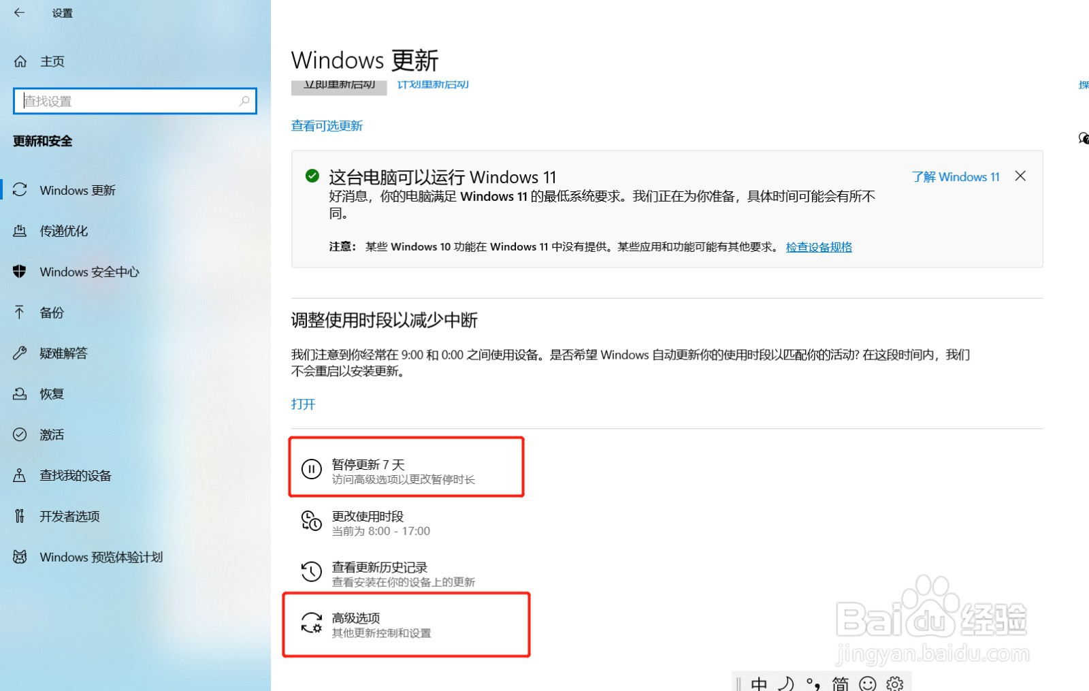Dismiss the Windows 11 notice with X

[1020, 176]
